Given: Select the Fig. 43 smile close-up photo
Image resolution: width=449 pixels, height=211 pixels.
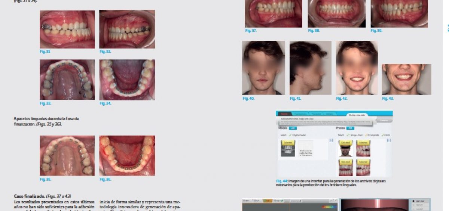Looking at the screenshot, I should pos(406,79).
